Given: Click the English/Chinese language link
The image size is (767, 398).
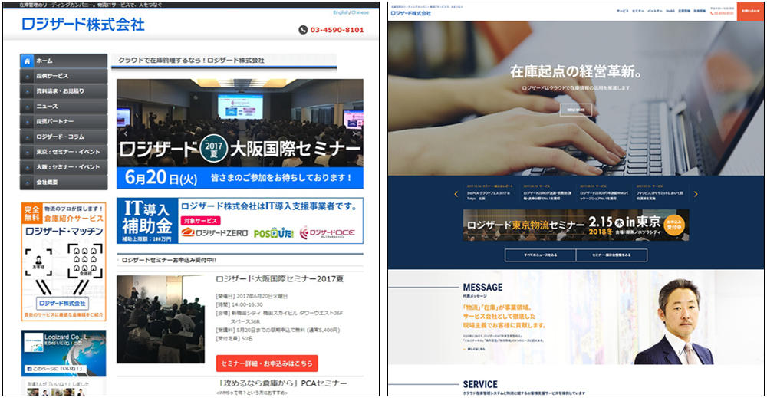Looking at the screenshot, I should [x=351, y=13].
